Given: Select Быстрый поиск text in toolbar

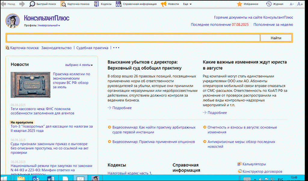Looking at the screenshot, I should click(x=46, y=4).
